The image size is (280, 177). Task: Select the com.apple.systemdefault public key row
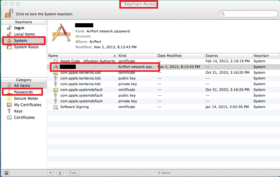164,95
